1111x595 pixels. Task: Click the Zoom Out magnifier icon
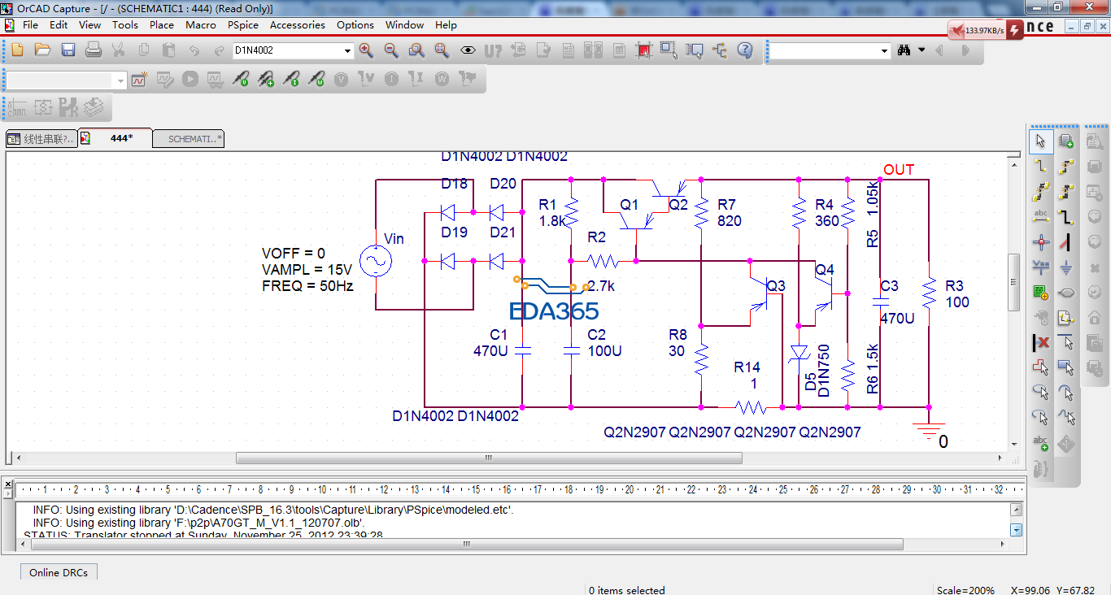(391, 50)
